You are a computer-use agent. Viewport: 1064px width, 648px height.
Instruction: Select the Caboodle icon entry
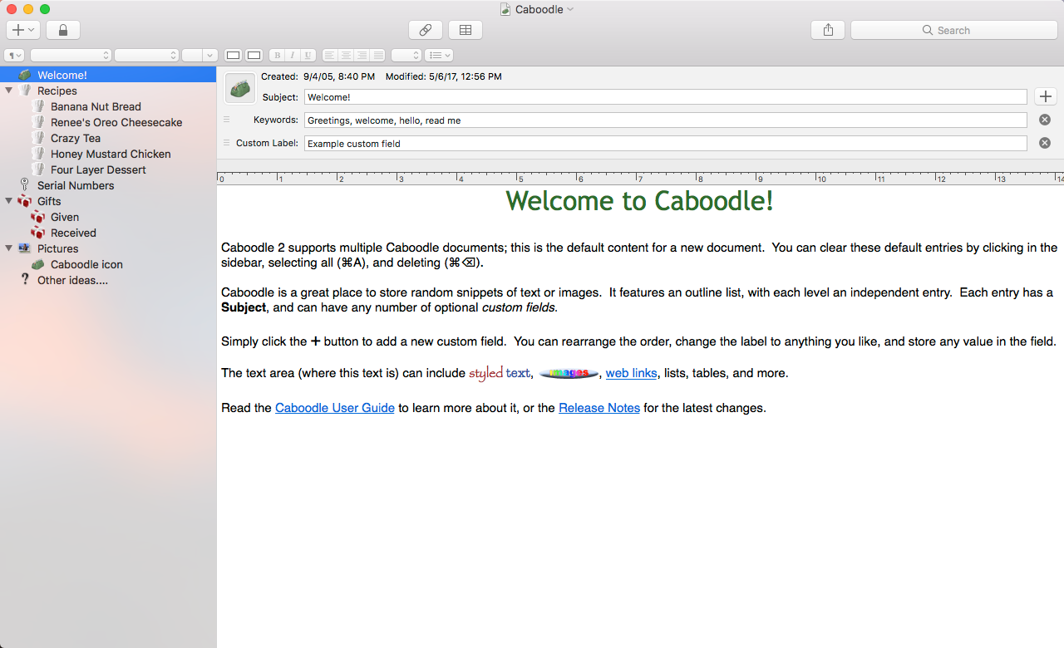pos(86,264)
